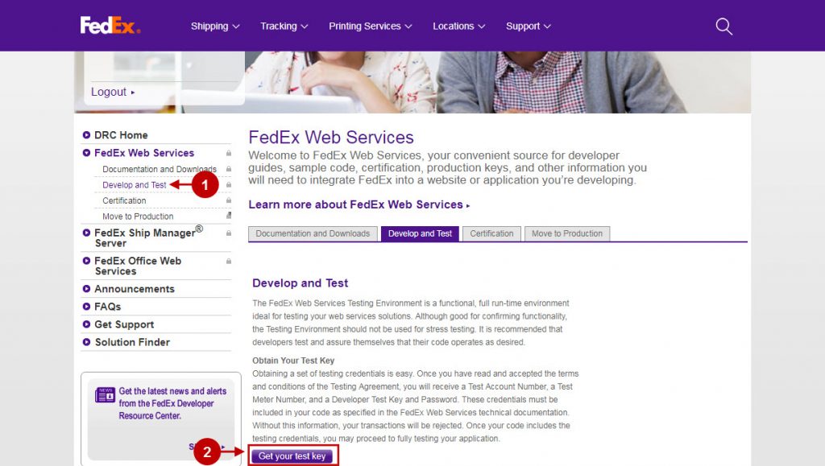Click the bullet icon beside Get Support
The height and width of the screenshot is (466, 825).
click(86, 324)
